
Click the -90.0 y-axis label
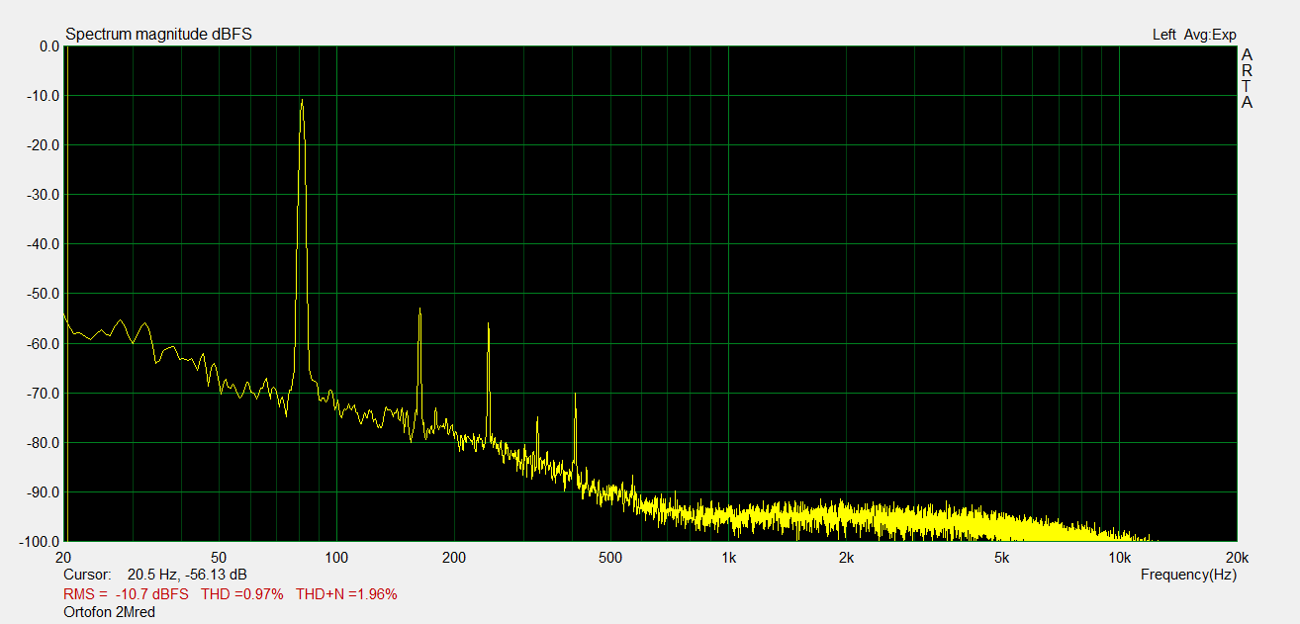point(46,491)
